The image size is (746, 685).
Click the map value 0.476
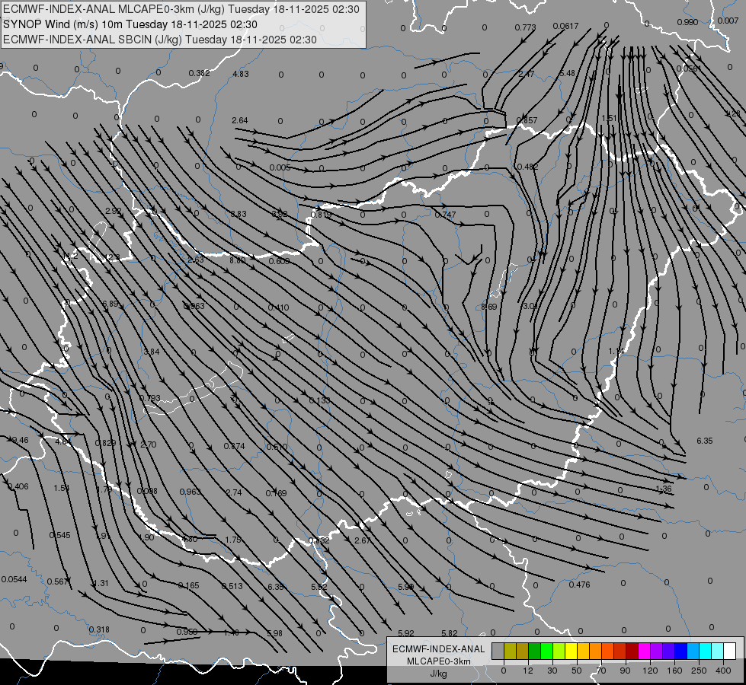point(579,585)
